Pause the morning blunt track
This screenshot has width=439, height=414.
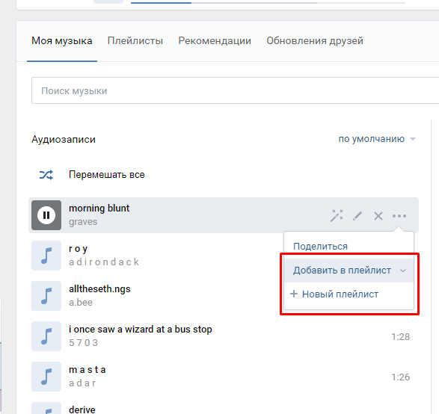pos(46,215)
